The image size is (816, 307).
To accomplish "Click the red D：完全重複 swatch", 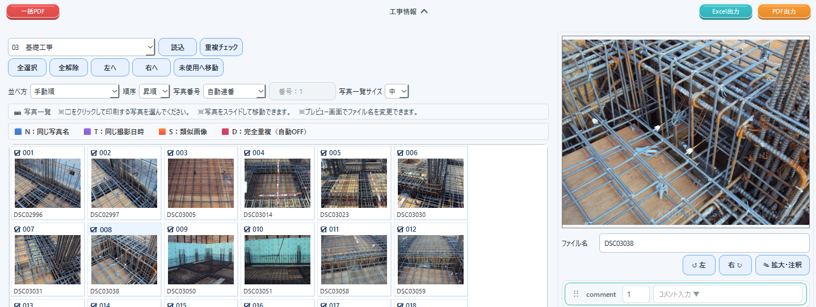I will [225, 131].
